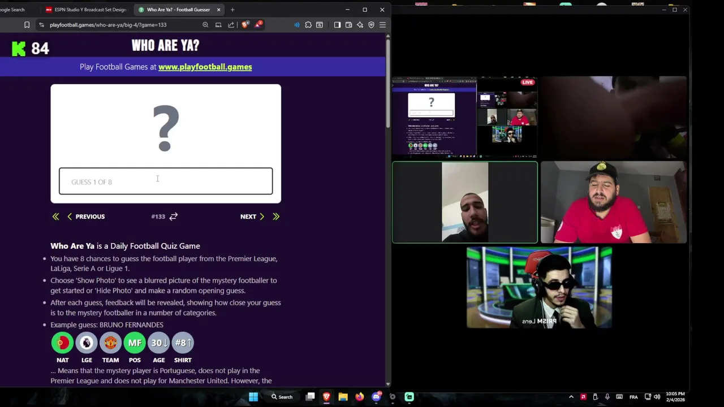Open the www.playfootball.games link
Viewport: 724px width, 407px height.
click(205, 67)
